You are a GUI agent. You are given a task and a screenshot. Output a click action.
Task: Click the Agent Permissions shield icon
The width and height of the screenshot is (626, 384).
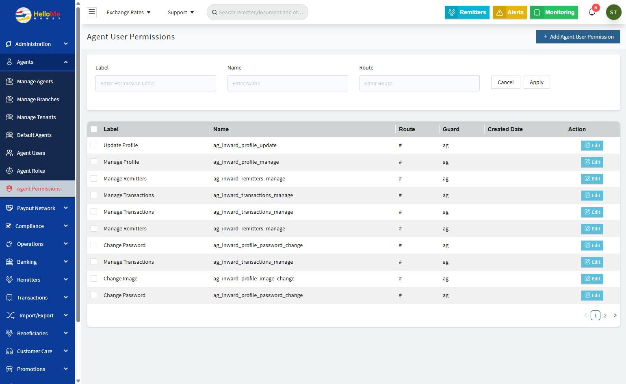(x=9, y=189)
